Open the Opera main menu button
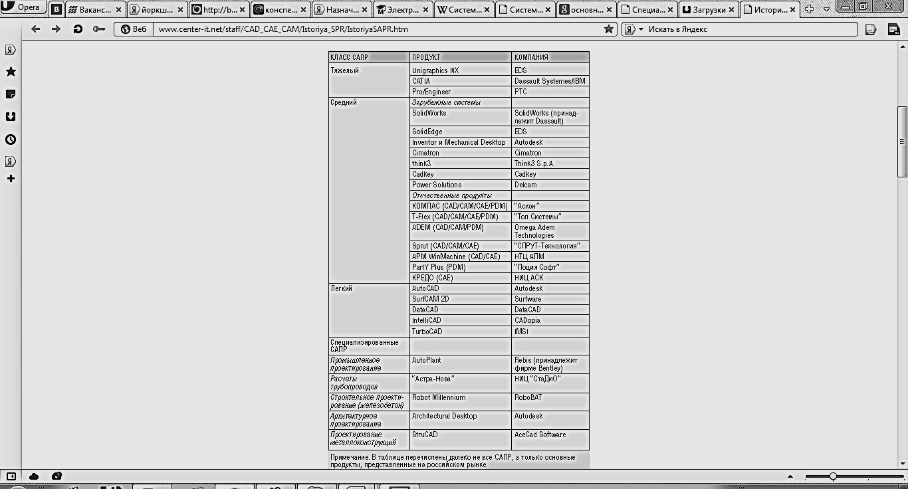 [x=23, y=7]
